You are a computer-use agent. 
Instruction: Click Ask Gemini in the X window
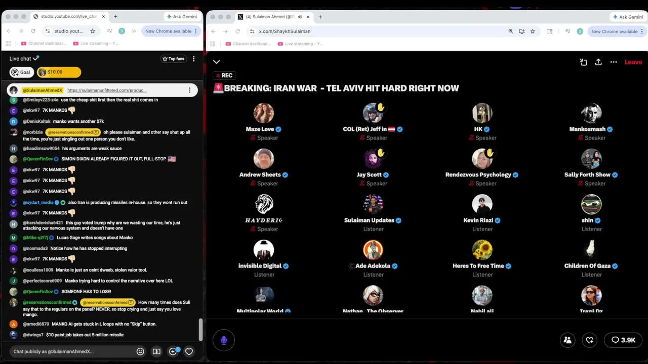click(x=628, y=17)
